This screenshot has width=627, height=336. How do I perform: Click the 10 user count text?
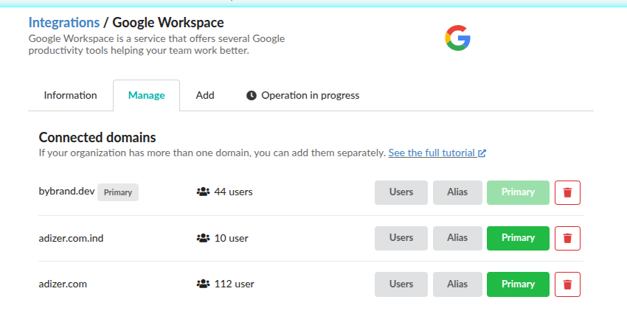[231, 238]
